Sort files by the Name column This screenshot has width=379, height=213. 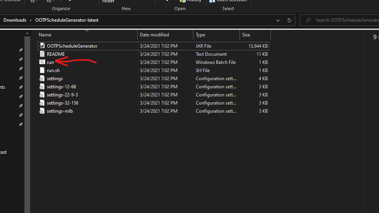45,35
